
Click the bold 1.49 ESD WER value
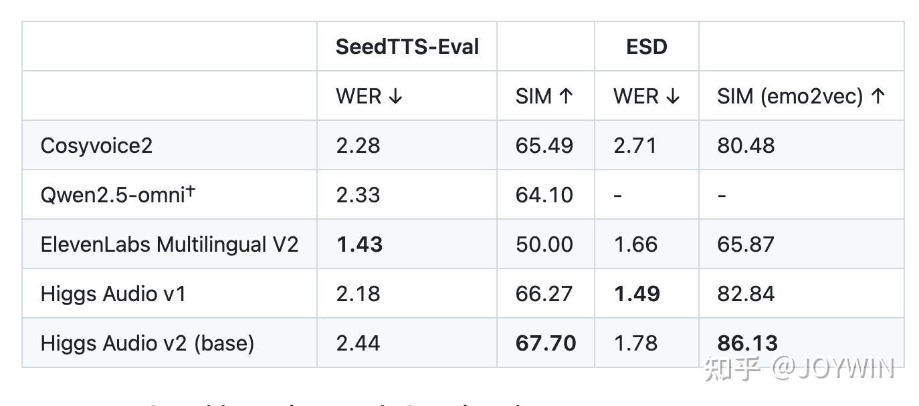636,294
